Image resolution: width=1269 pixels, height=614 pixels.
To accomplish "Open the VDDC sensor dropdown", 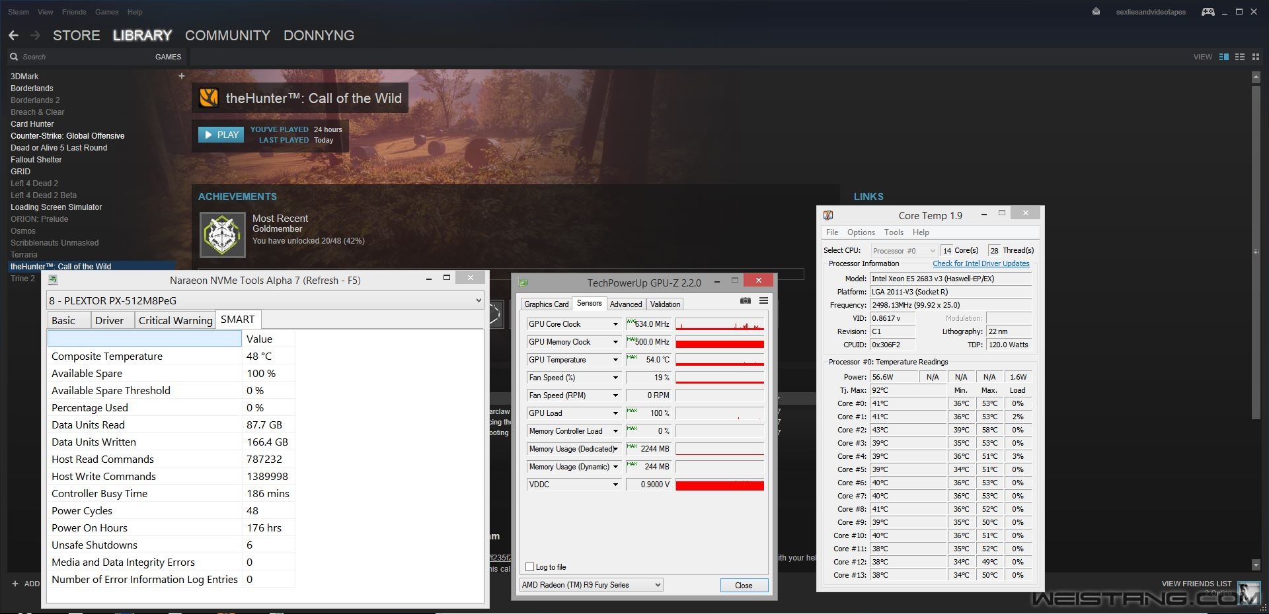I will click(615, 485).
